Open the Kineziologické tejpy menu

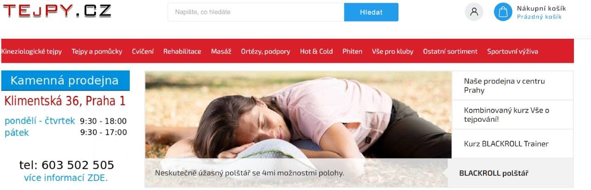point(31,51)
